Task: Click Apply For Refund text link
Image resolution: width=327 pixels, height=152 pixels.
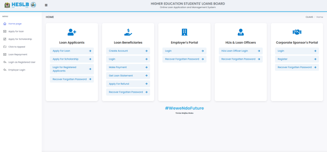Action: point(119,84)
